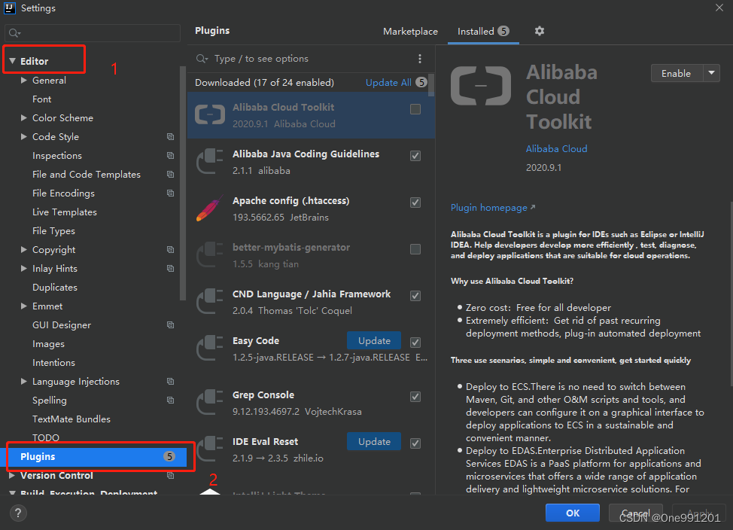Click the better-mybatis-generator plug icon
This screenshot has width=733, height=530.
tap(209, 255)
